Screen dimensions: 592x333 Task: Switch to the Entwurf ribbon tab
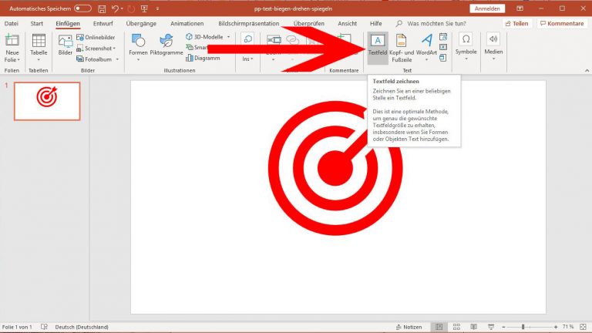pos(103,24)
